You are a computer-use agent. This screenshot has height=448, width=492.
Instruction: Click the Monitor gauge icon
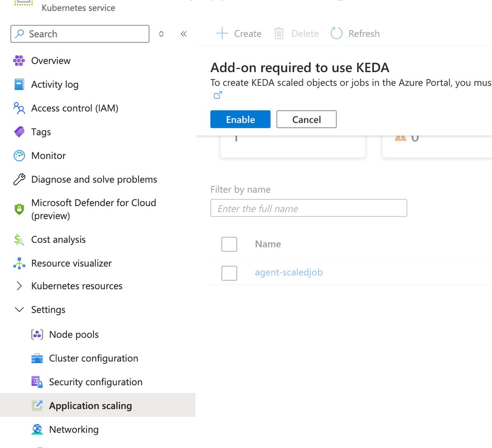pyautogui.click(x=19, y=156)
